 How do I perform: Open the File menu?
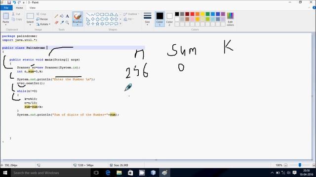6,8
